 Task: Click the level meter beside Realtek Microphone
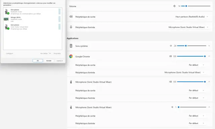59,11
